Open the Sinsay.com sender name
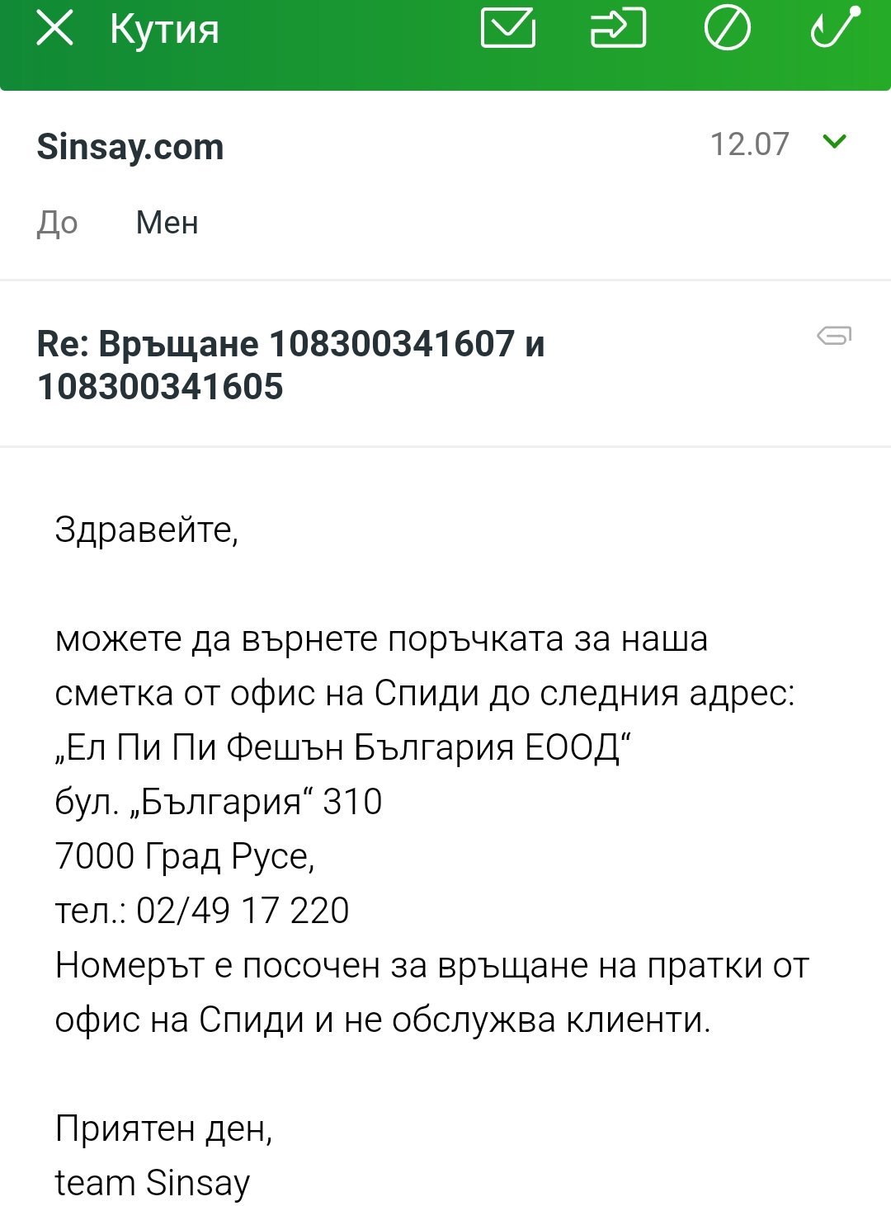 [x=130, y=147]
